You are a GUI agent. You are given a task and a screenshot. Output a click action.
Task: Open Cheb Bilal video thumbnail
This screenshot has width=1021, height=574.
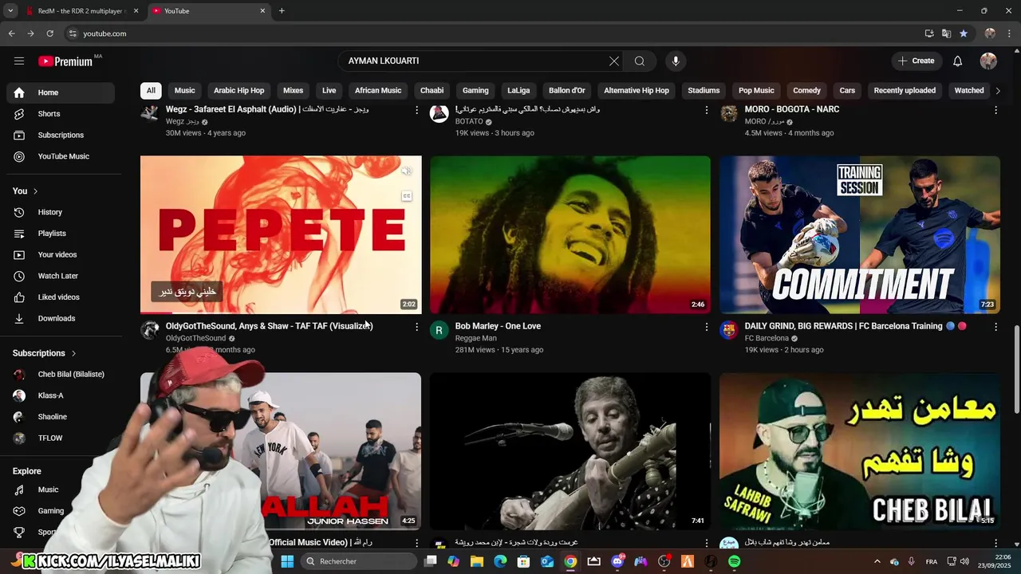860,451
